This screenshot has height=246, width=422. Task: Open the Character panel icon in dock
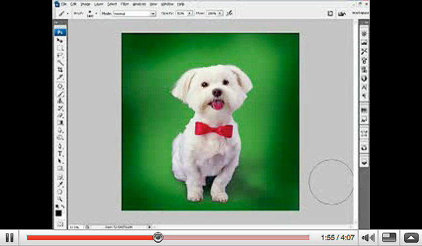(364, 87)
